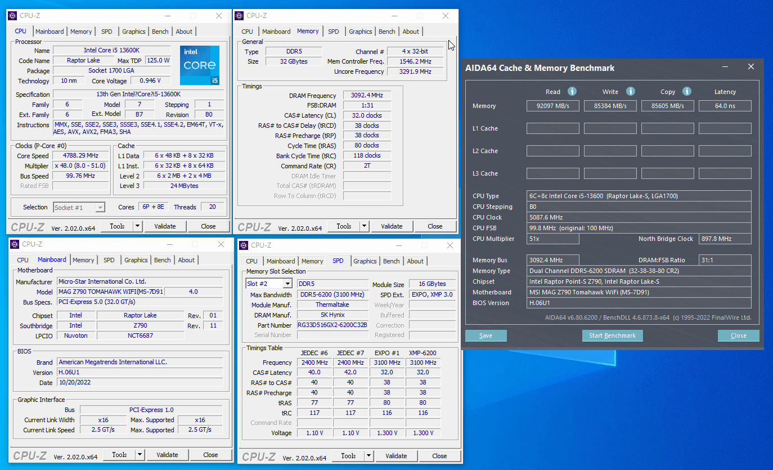The image size is (773, 470).
Task: Open the Tools dropdown arrow in the Memory-tab window
Action: click(364, 226)
